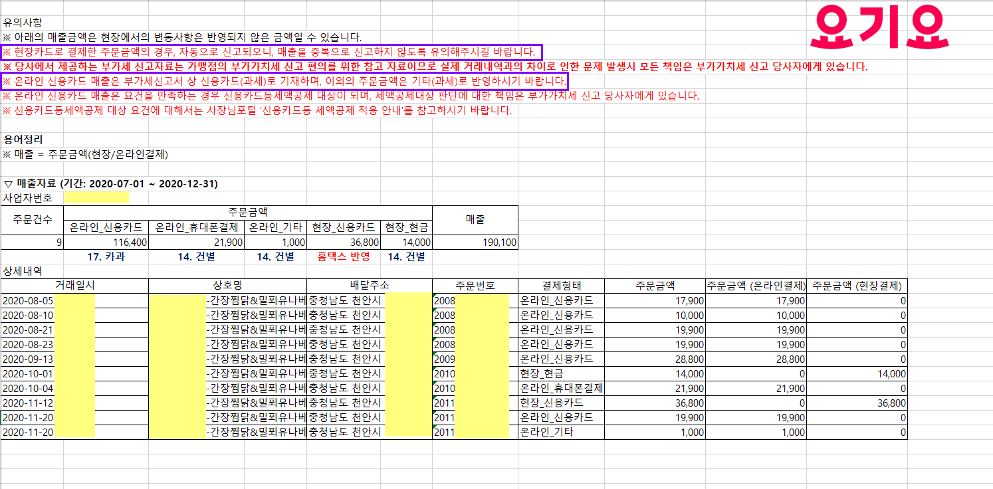Screen dimensions: 993x489
Task: Click the 온라인_신용카드 payment cell in the 2020-08-05 row
Action: tap(561, 300)
